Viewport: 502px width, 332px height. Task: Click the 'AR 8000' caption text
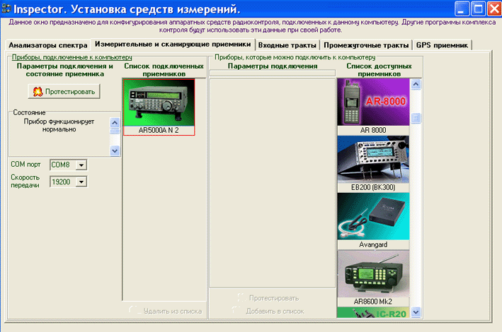pos(373,131)
